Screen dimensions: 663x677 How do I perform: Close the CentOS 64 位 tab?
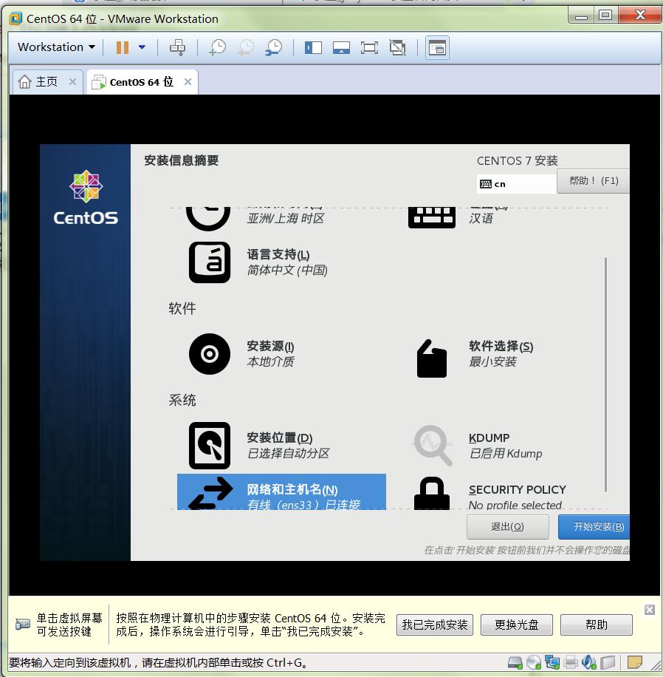click(x=188, y=82)
